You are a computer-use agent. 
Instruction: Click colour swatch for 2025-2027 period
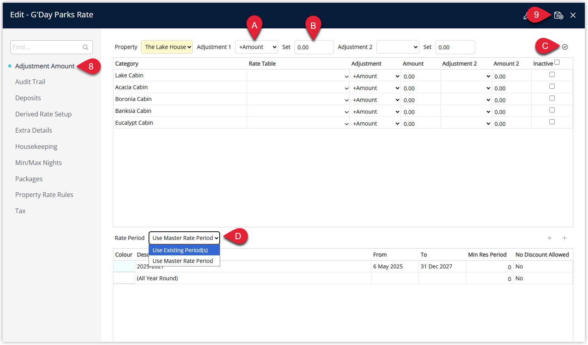[x=124, y=266]
